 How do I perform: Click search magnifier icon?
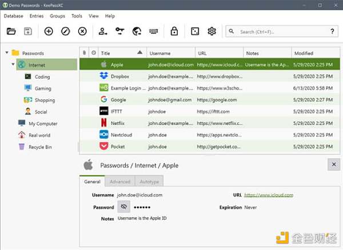click(x=231, y=31)
